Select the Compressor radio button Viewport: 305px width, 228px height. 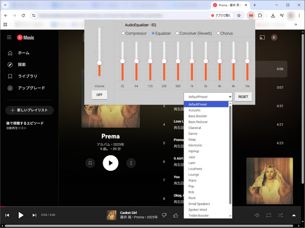123,33
